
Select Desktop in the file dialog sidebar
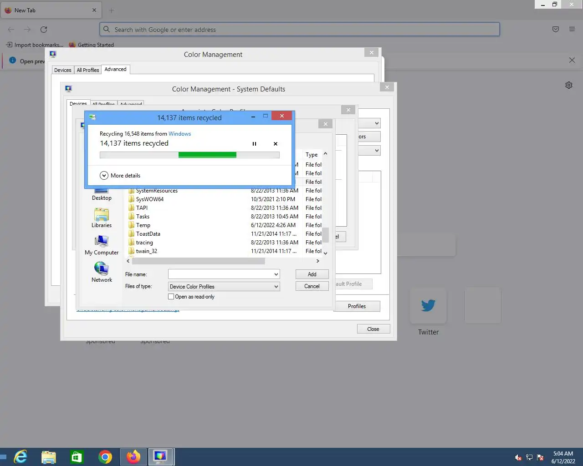102,195
